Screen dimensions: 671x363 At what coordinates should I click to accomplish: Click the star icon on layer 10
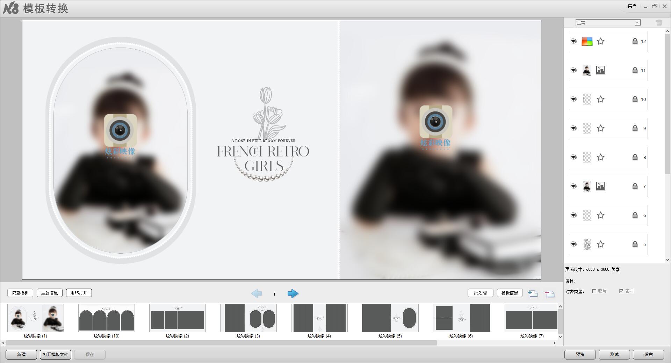tap(600, 100)
